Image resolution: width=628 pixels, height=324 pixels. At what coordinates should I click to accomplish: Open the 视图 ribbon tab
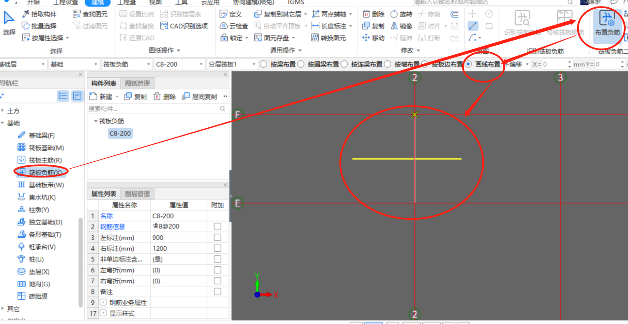coord(155,2)
